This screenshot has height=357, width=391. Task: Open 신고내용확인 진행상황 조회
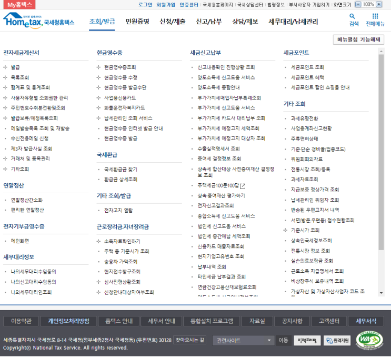226,67
